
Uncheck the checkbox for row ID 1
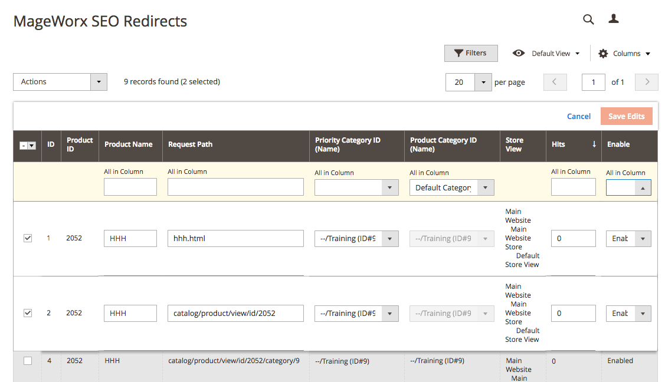(28, 238)
